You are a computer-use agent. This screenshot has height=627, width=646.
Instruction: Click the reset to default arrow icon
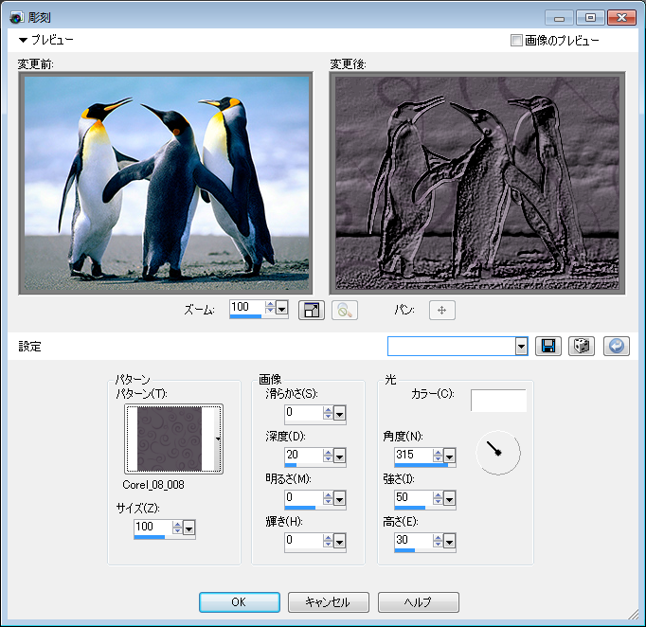click(615, 347)
